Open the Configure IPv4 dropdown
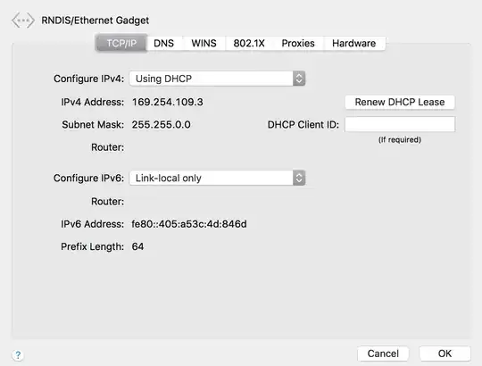This screenshot has height=366, width=482. point(217,79)
